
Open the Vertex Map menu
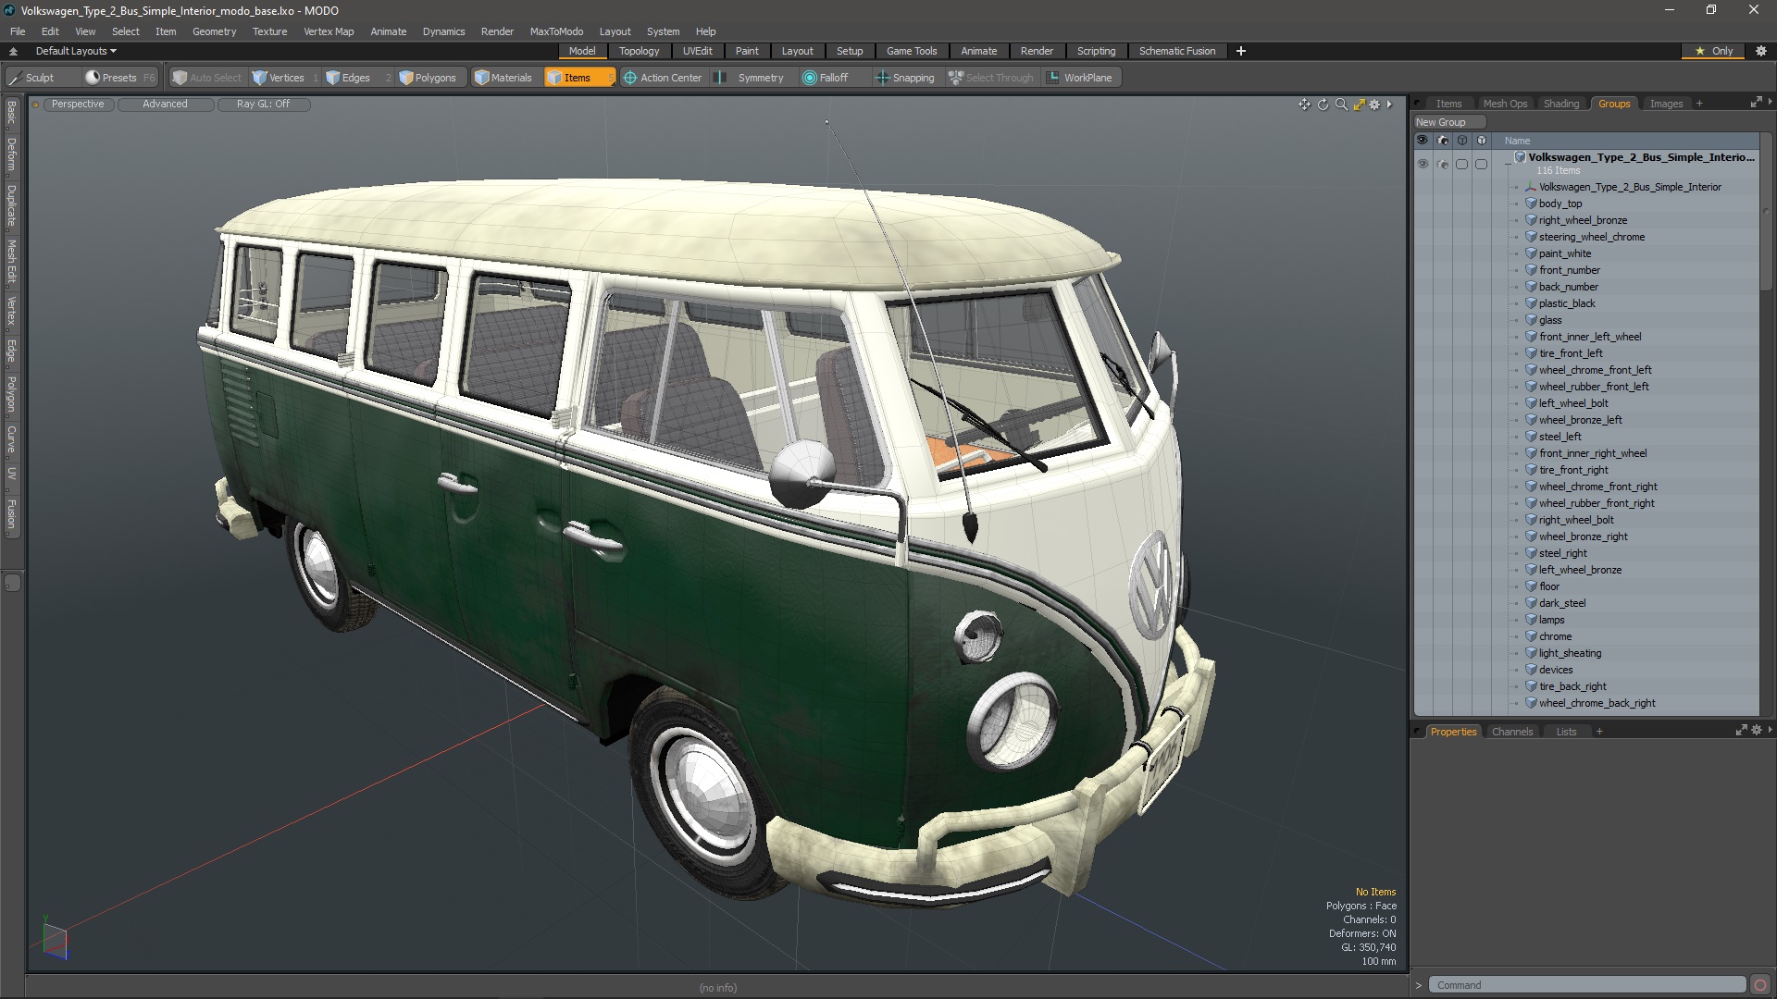(329, 31)
